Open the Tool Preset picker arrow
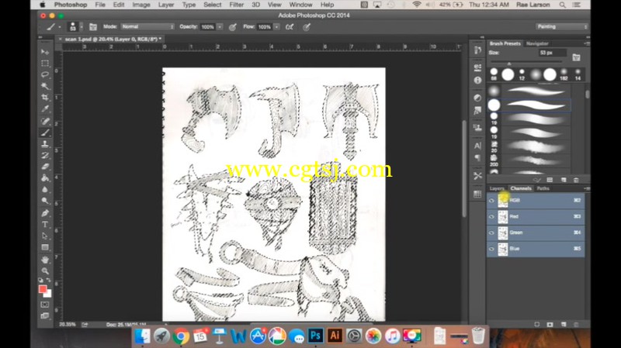This screenshot has width=621, height=348. pyautogui.click(x=60, y=27)
